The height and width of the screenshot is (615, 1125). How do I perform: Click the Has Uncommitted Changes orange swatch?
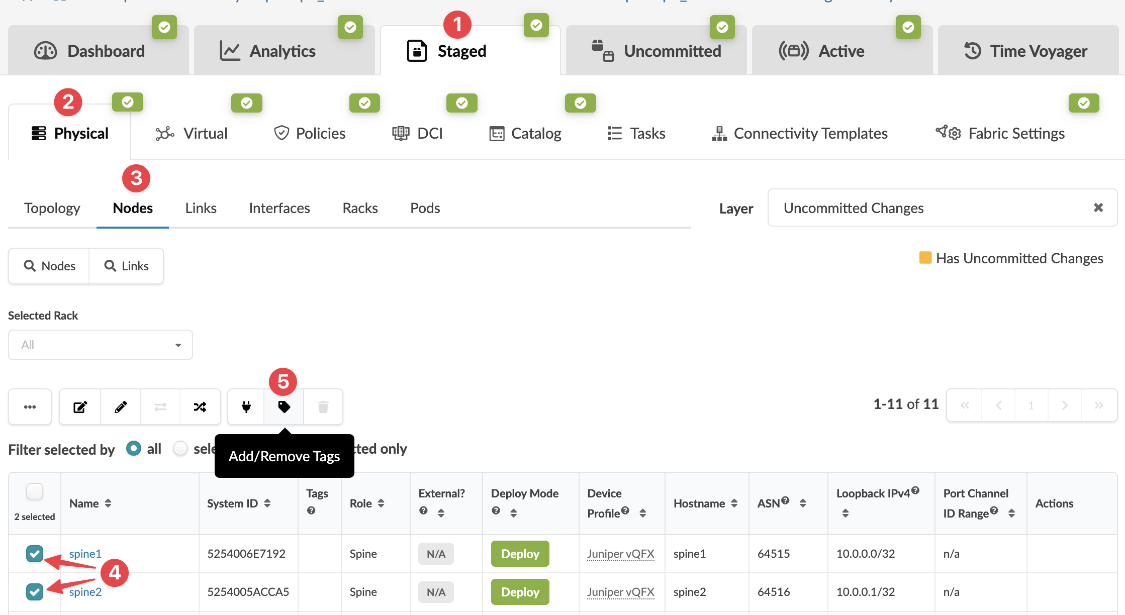click(925, 258)
